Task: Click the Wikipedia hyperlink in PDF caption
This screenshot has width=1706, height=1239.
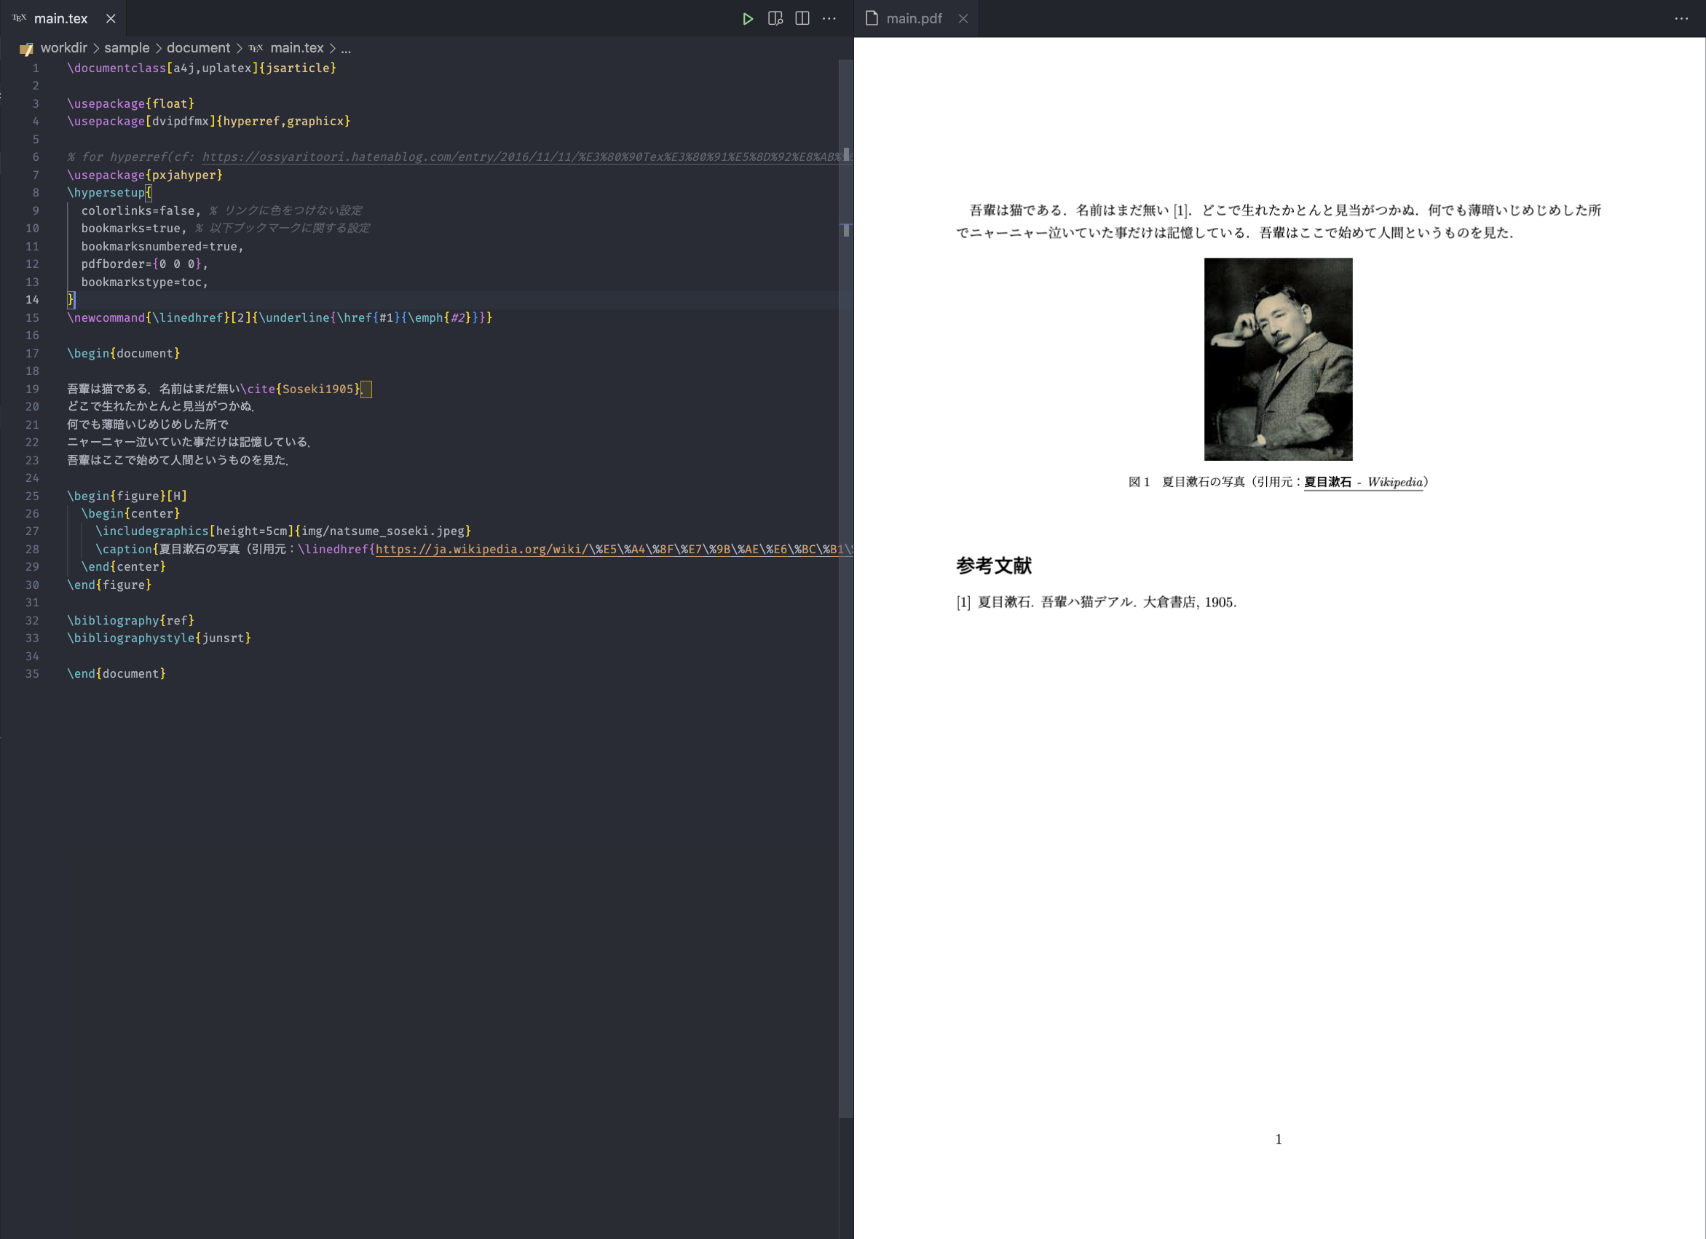Action: pos(1362,483)
